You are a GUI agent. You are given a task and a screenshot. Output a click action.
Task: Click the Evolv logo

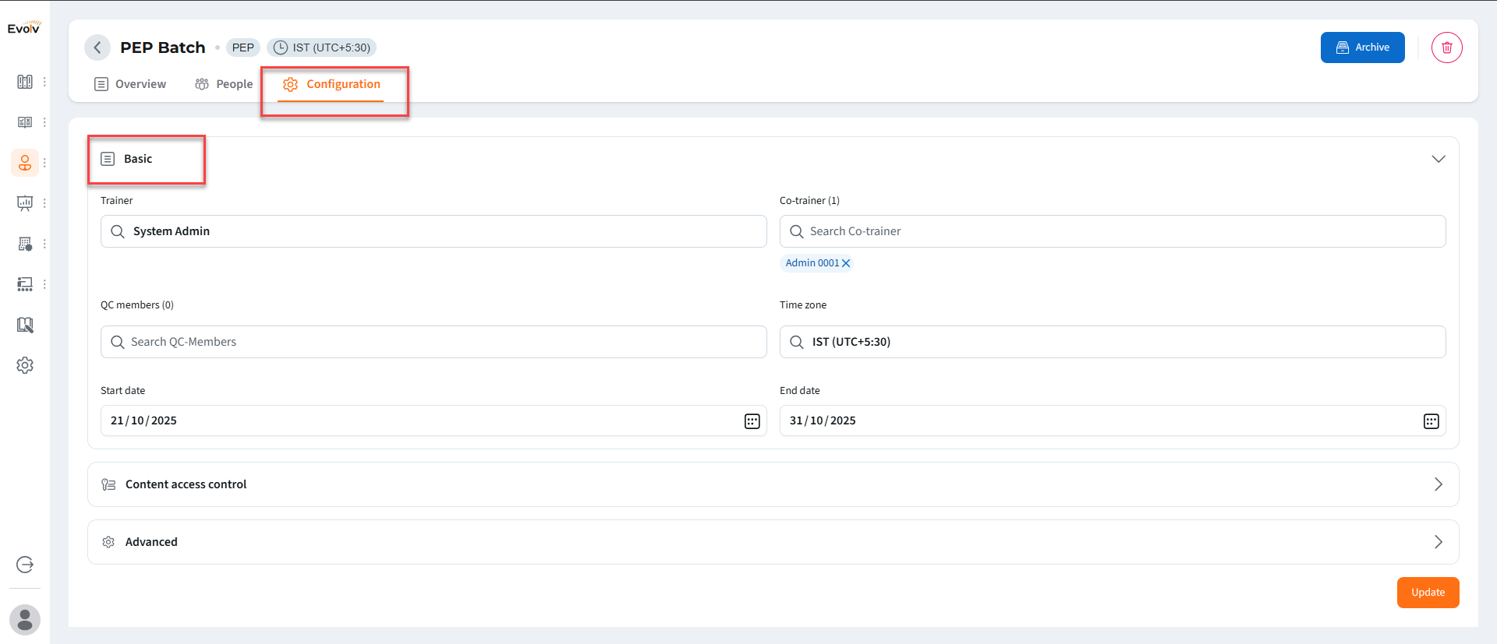pos(24,28)
